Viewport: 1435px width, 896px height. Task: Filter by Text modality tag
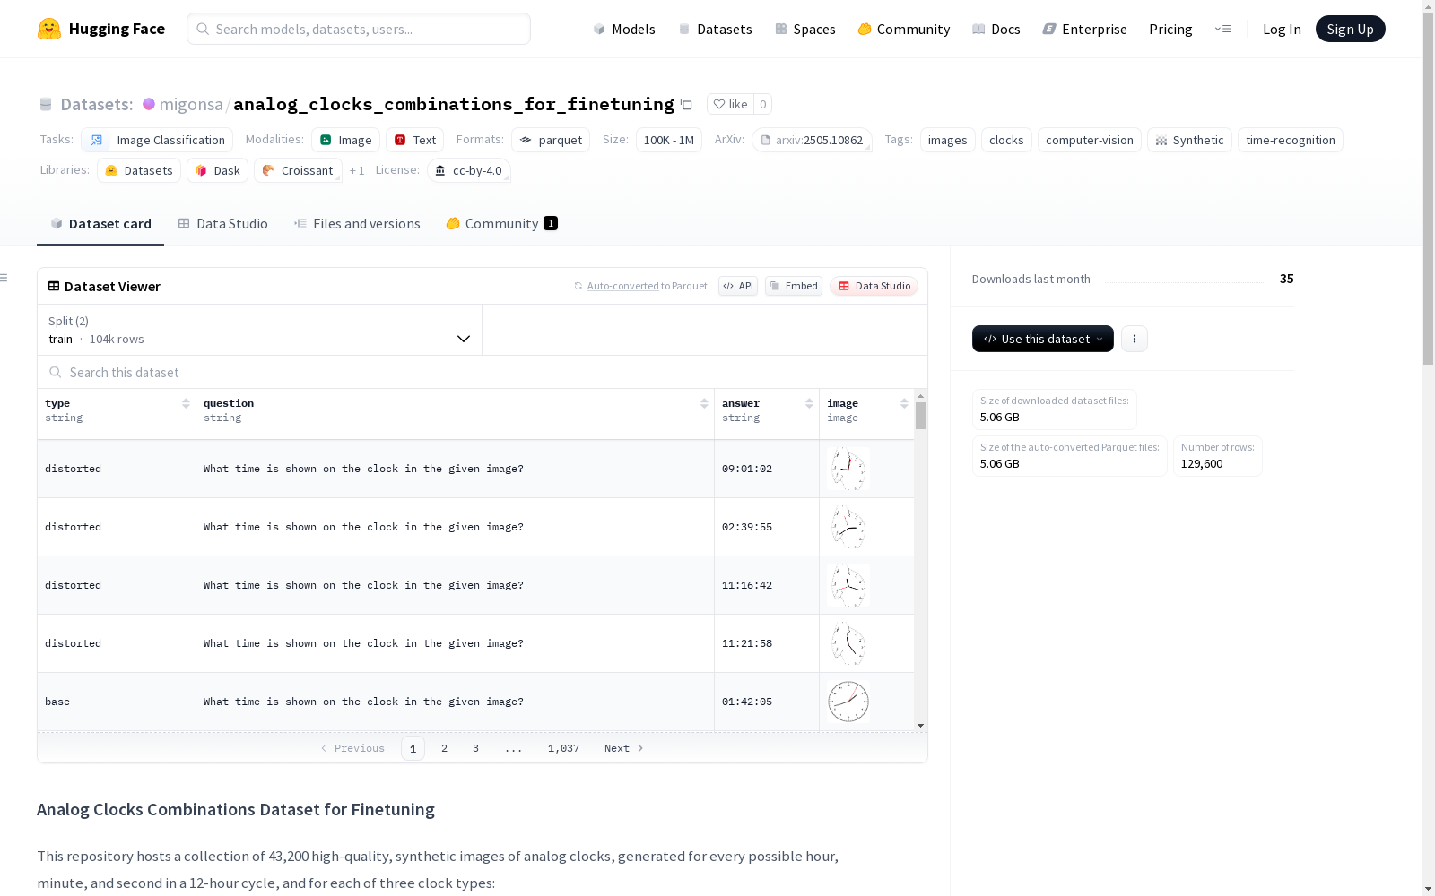tap(414, 140)
